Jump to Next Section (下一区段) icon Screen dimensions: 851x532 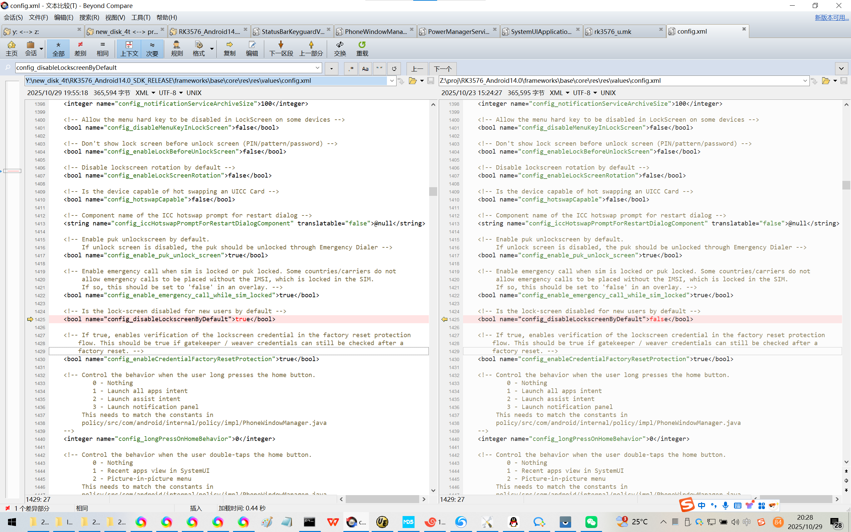(281, 48)
